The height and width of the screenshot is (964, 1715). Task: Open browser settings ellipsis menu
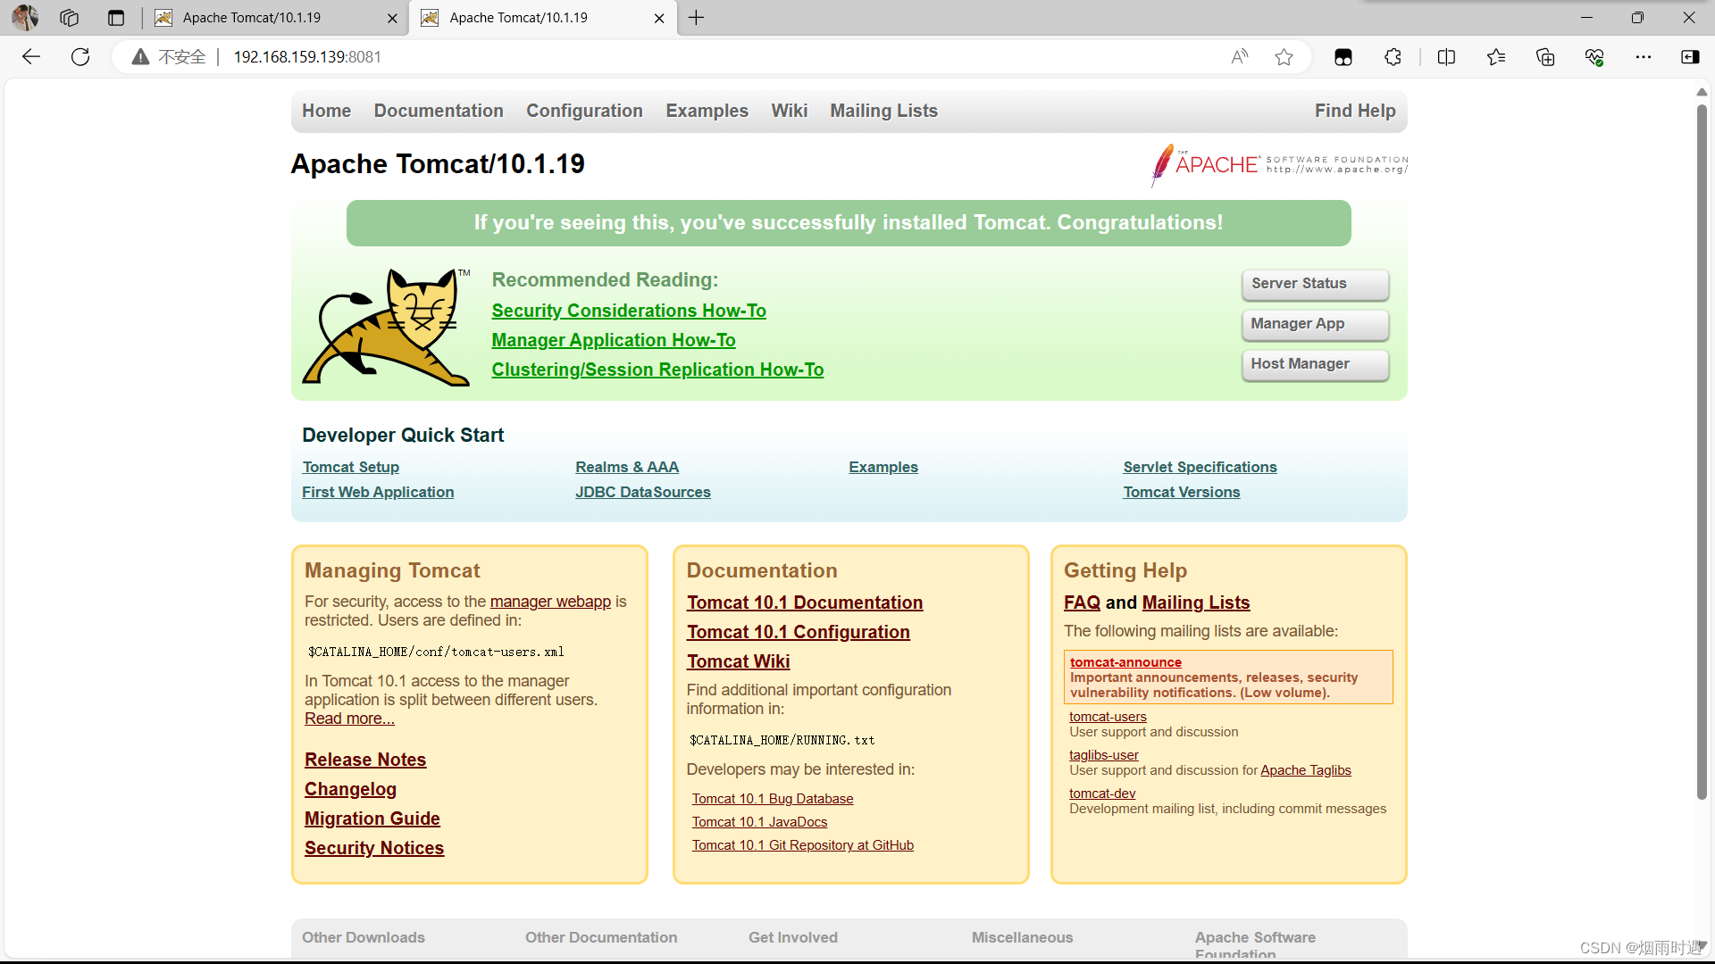click(x=1644, y=57)
